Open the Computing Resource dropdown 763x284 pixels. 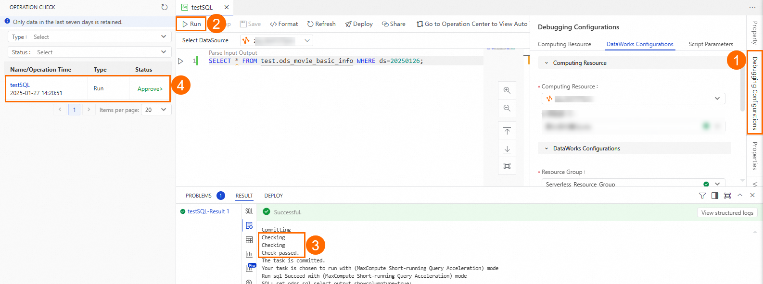(633, 99)
